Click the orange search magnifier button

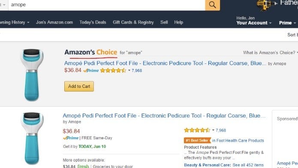point(213,5)
